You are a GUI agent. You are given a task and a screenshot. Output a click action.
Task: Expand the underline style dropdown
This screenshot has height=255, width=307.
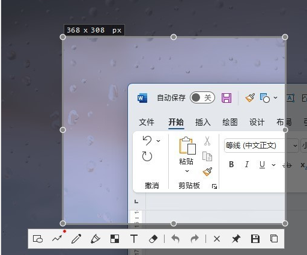(x=273, y=165)
